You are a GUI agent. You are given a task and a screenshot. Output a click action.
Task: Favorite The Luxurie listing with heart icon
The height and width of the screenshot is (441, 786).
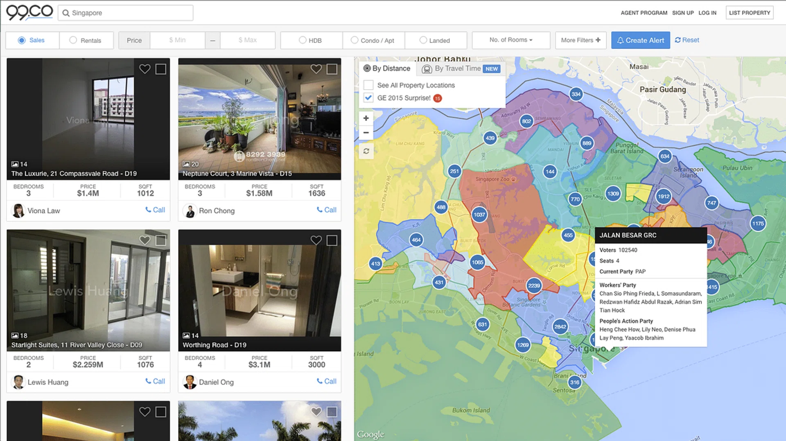tap(145, 69)
